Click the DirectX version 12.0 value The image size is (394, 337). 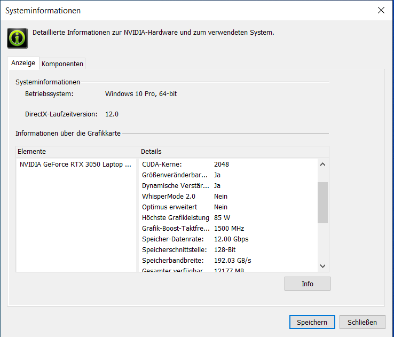[112, 114]
